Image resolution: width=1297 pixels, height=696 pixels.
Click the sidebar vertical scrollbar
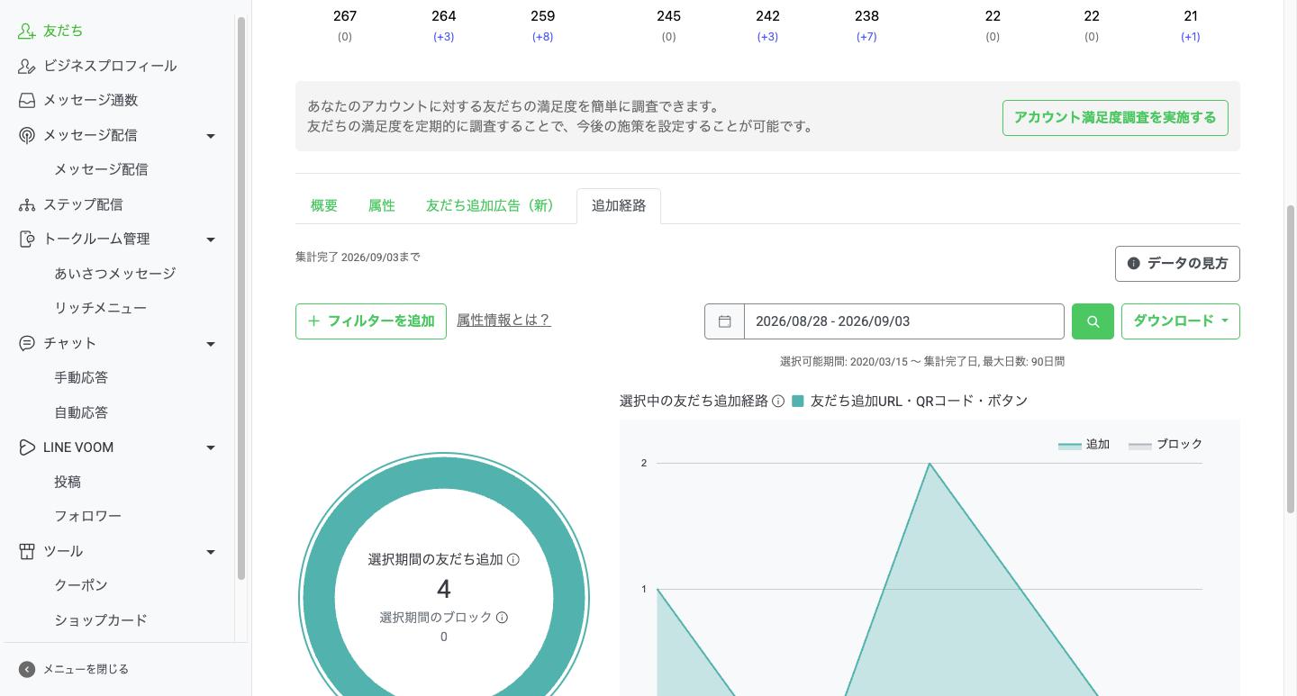click(240, 297)
